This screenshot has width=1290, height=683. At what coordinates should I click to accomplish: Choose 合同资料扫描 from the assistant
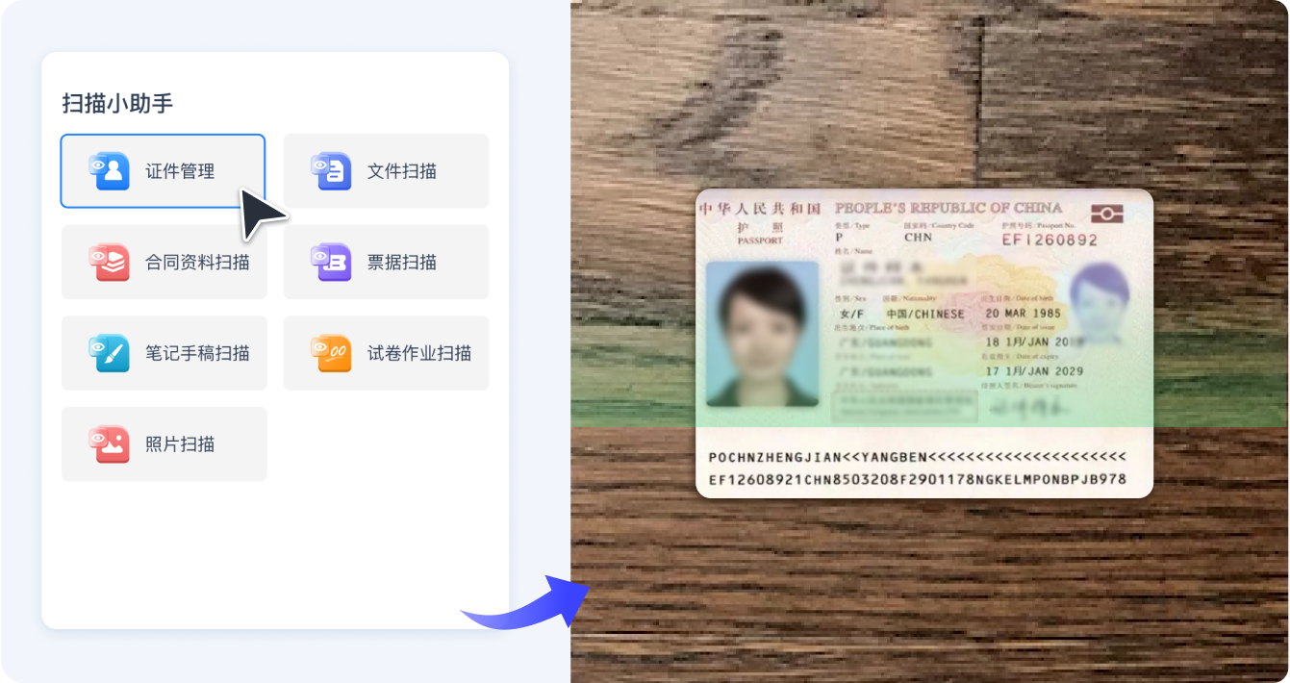point(164,263)
